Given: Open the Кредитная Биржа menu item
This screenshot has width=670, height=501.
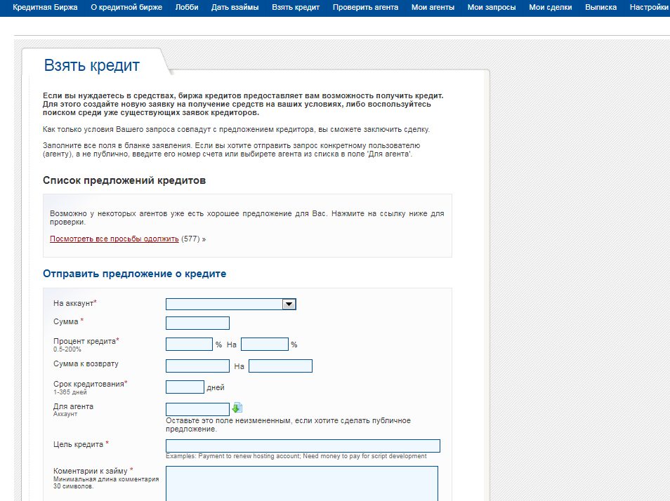Looking at the screenshot, I should (x=45, y=7).
